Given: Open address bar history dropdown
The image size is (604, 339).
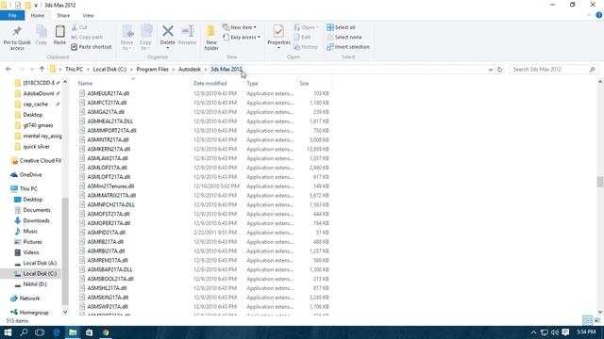Looking at the screenshot, I should (x=491, y=70).
